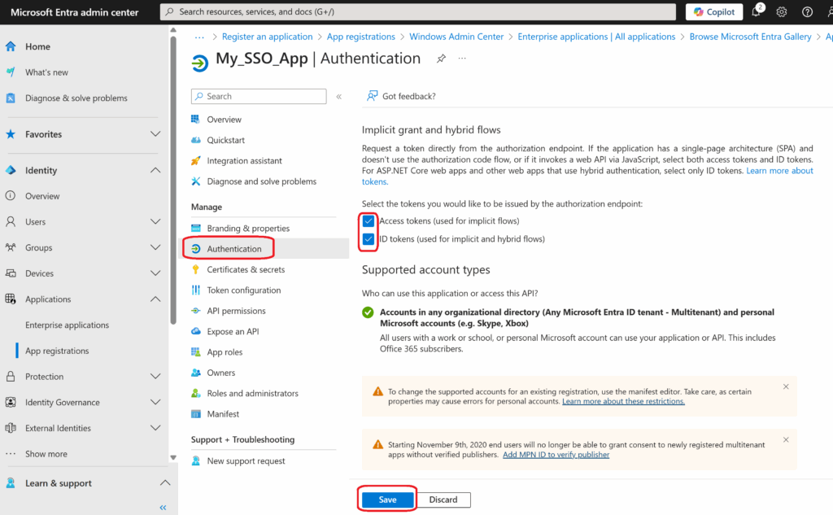Focus the search resources, services, and docs box
Image resolution: width=833 pixels, height=515 pixels.
pos(417,11)
